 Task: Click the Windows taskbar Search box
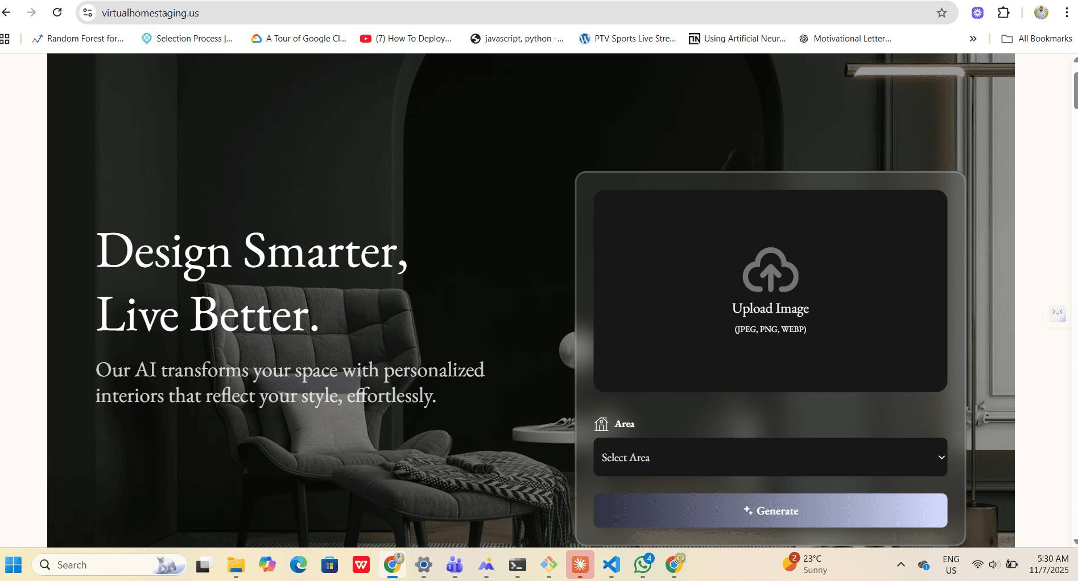click(x=108, y=565)
